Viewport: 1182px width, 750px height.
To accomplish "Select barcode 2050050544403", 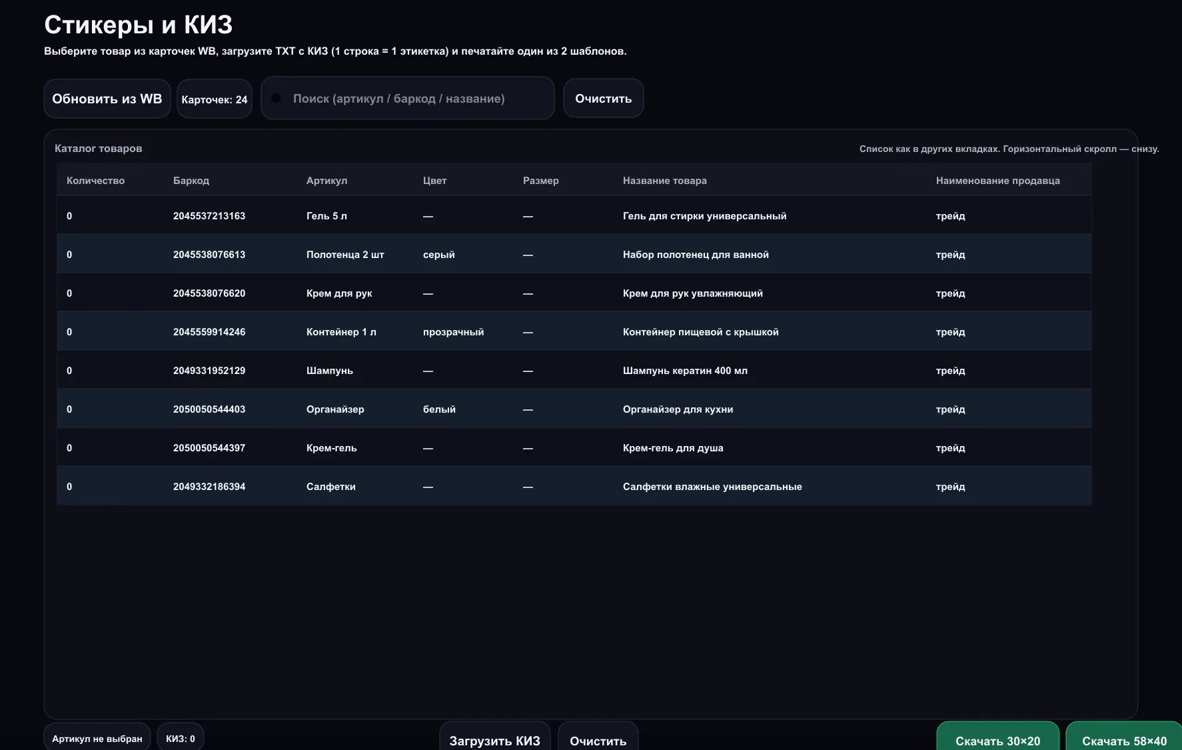I will (209, 409).
